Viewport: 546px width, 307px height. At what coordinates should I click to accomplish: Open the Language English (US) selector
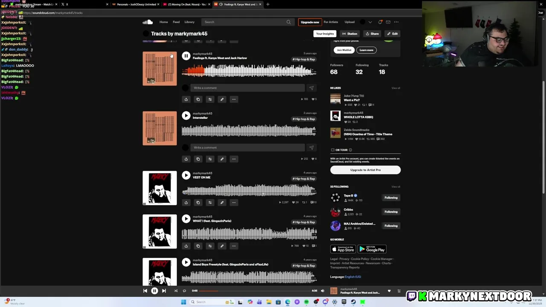[x=353, y=277]
